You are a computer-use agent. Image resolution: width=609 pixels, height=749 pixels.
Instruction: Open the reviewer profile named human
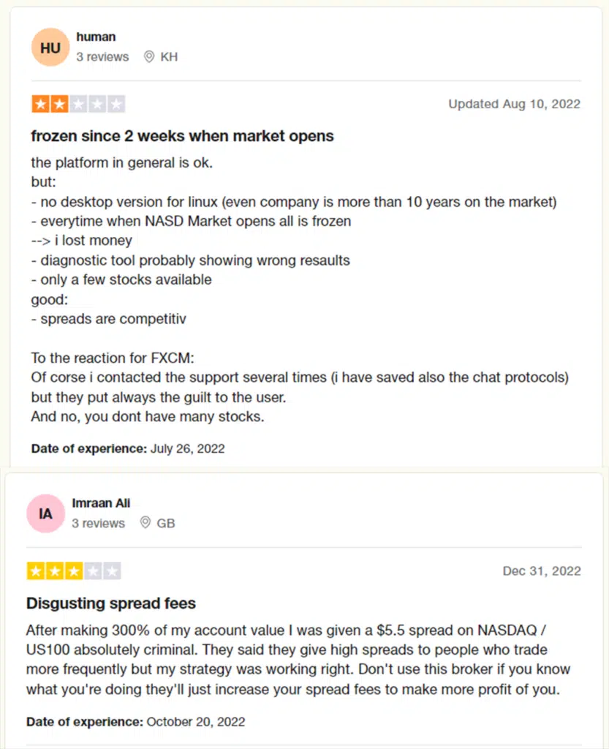tap(96, 37)
